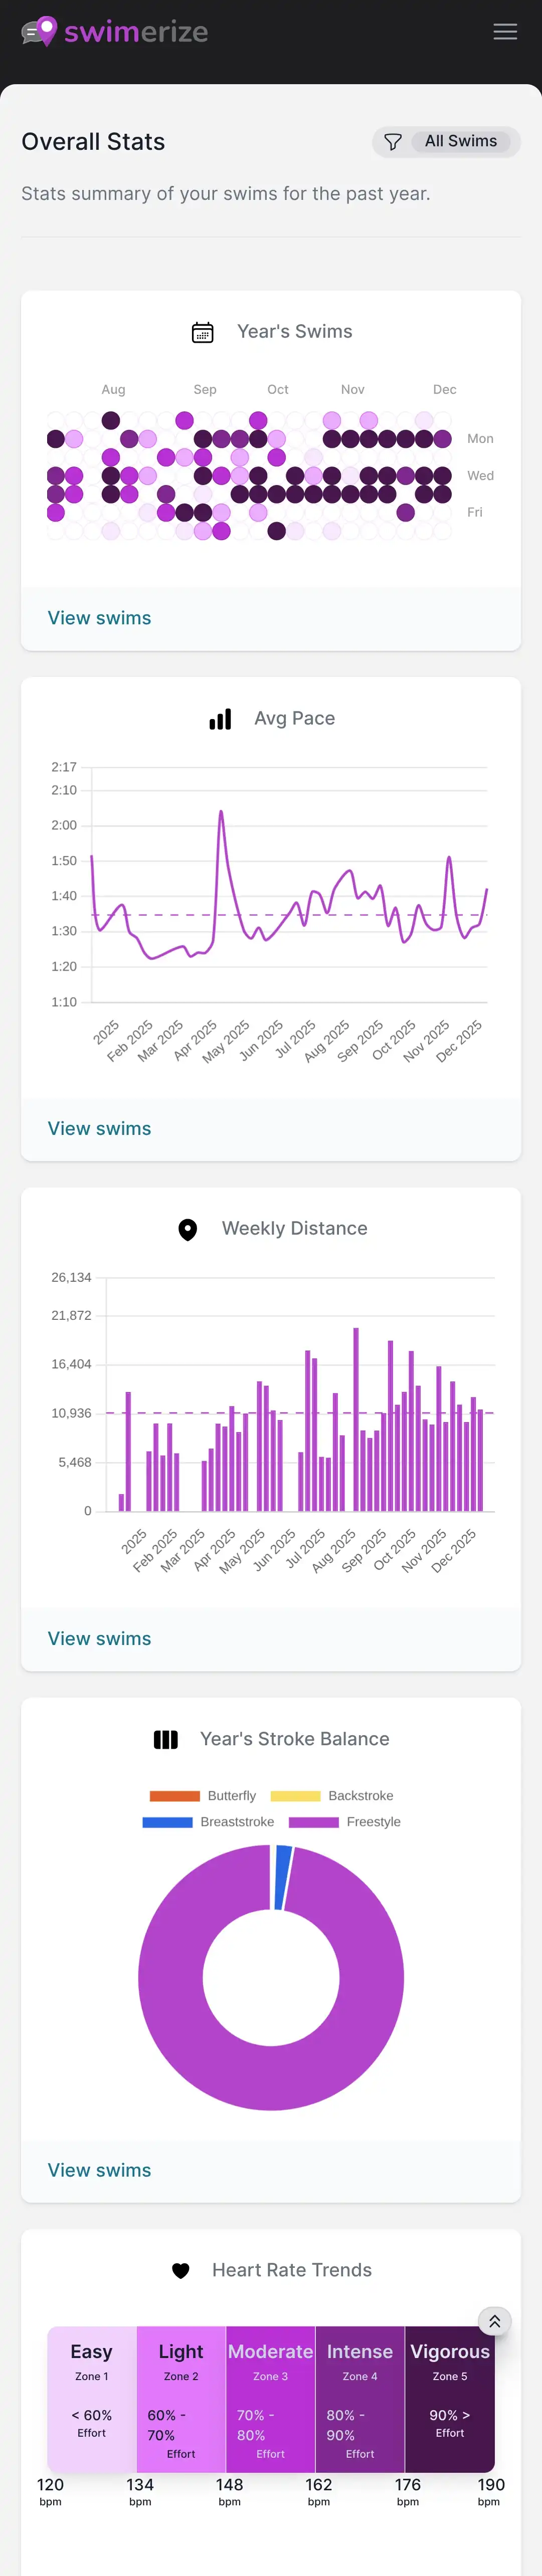Select the Zone 5 Vigorous color block

pyautogui.click(x=450, y=2399)
